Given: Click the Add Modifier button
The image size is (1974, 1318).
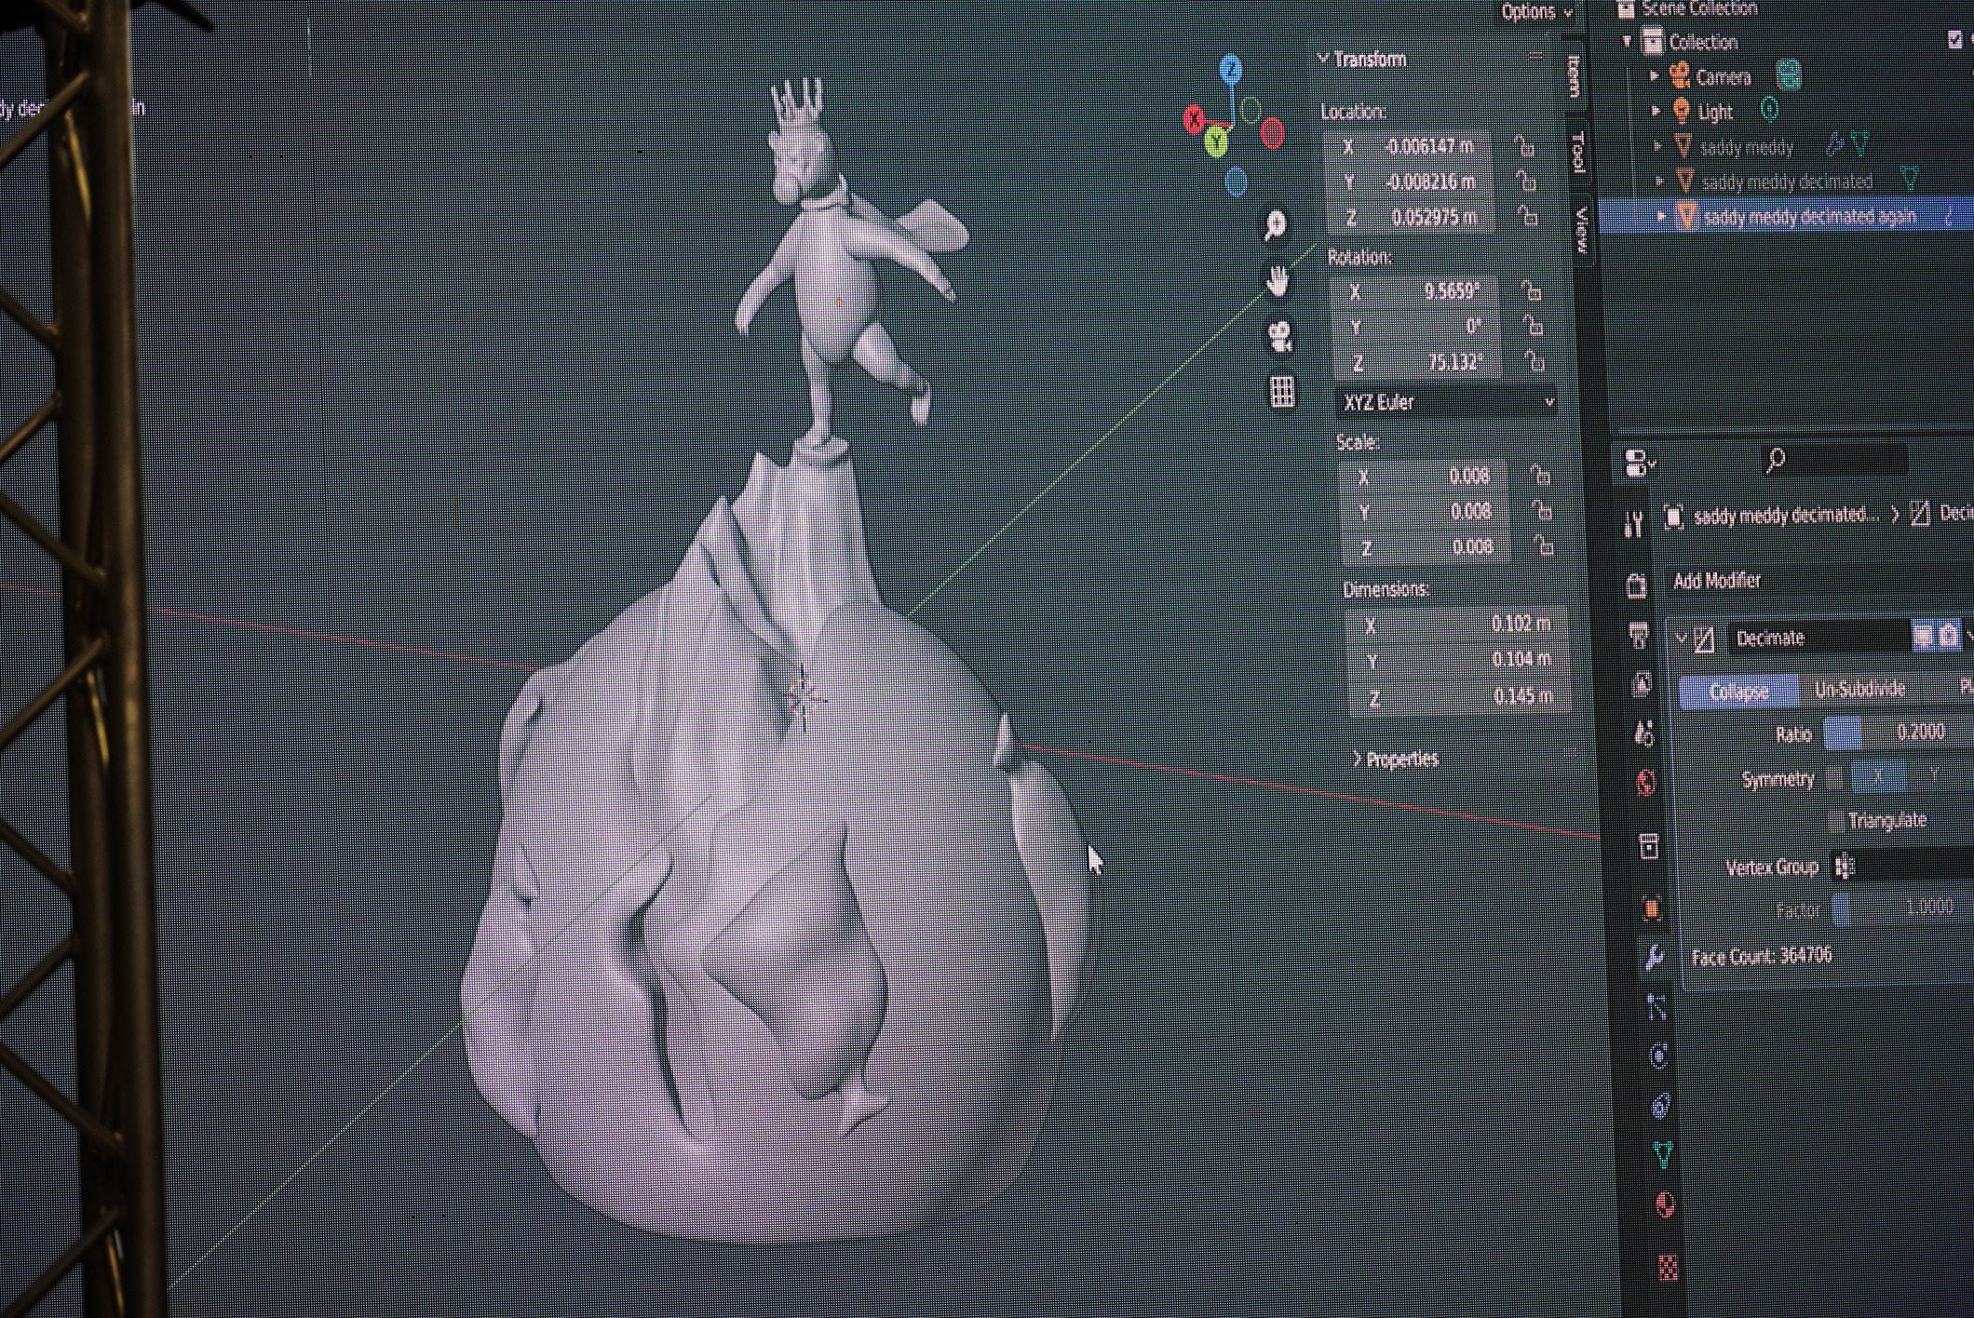Looking at the screenshot, I should [x=1717, y=581].
